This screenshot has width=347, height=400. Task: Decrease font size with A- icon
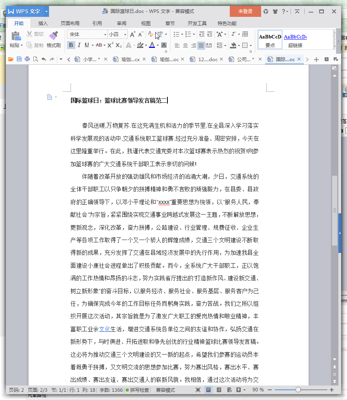[x=141, y=34]
